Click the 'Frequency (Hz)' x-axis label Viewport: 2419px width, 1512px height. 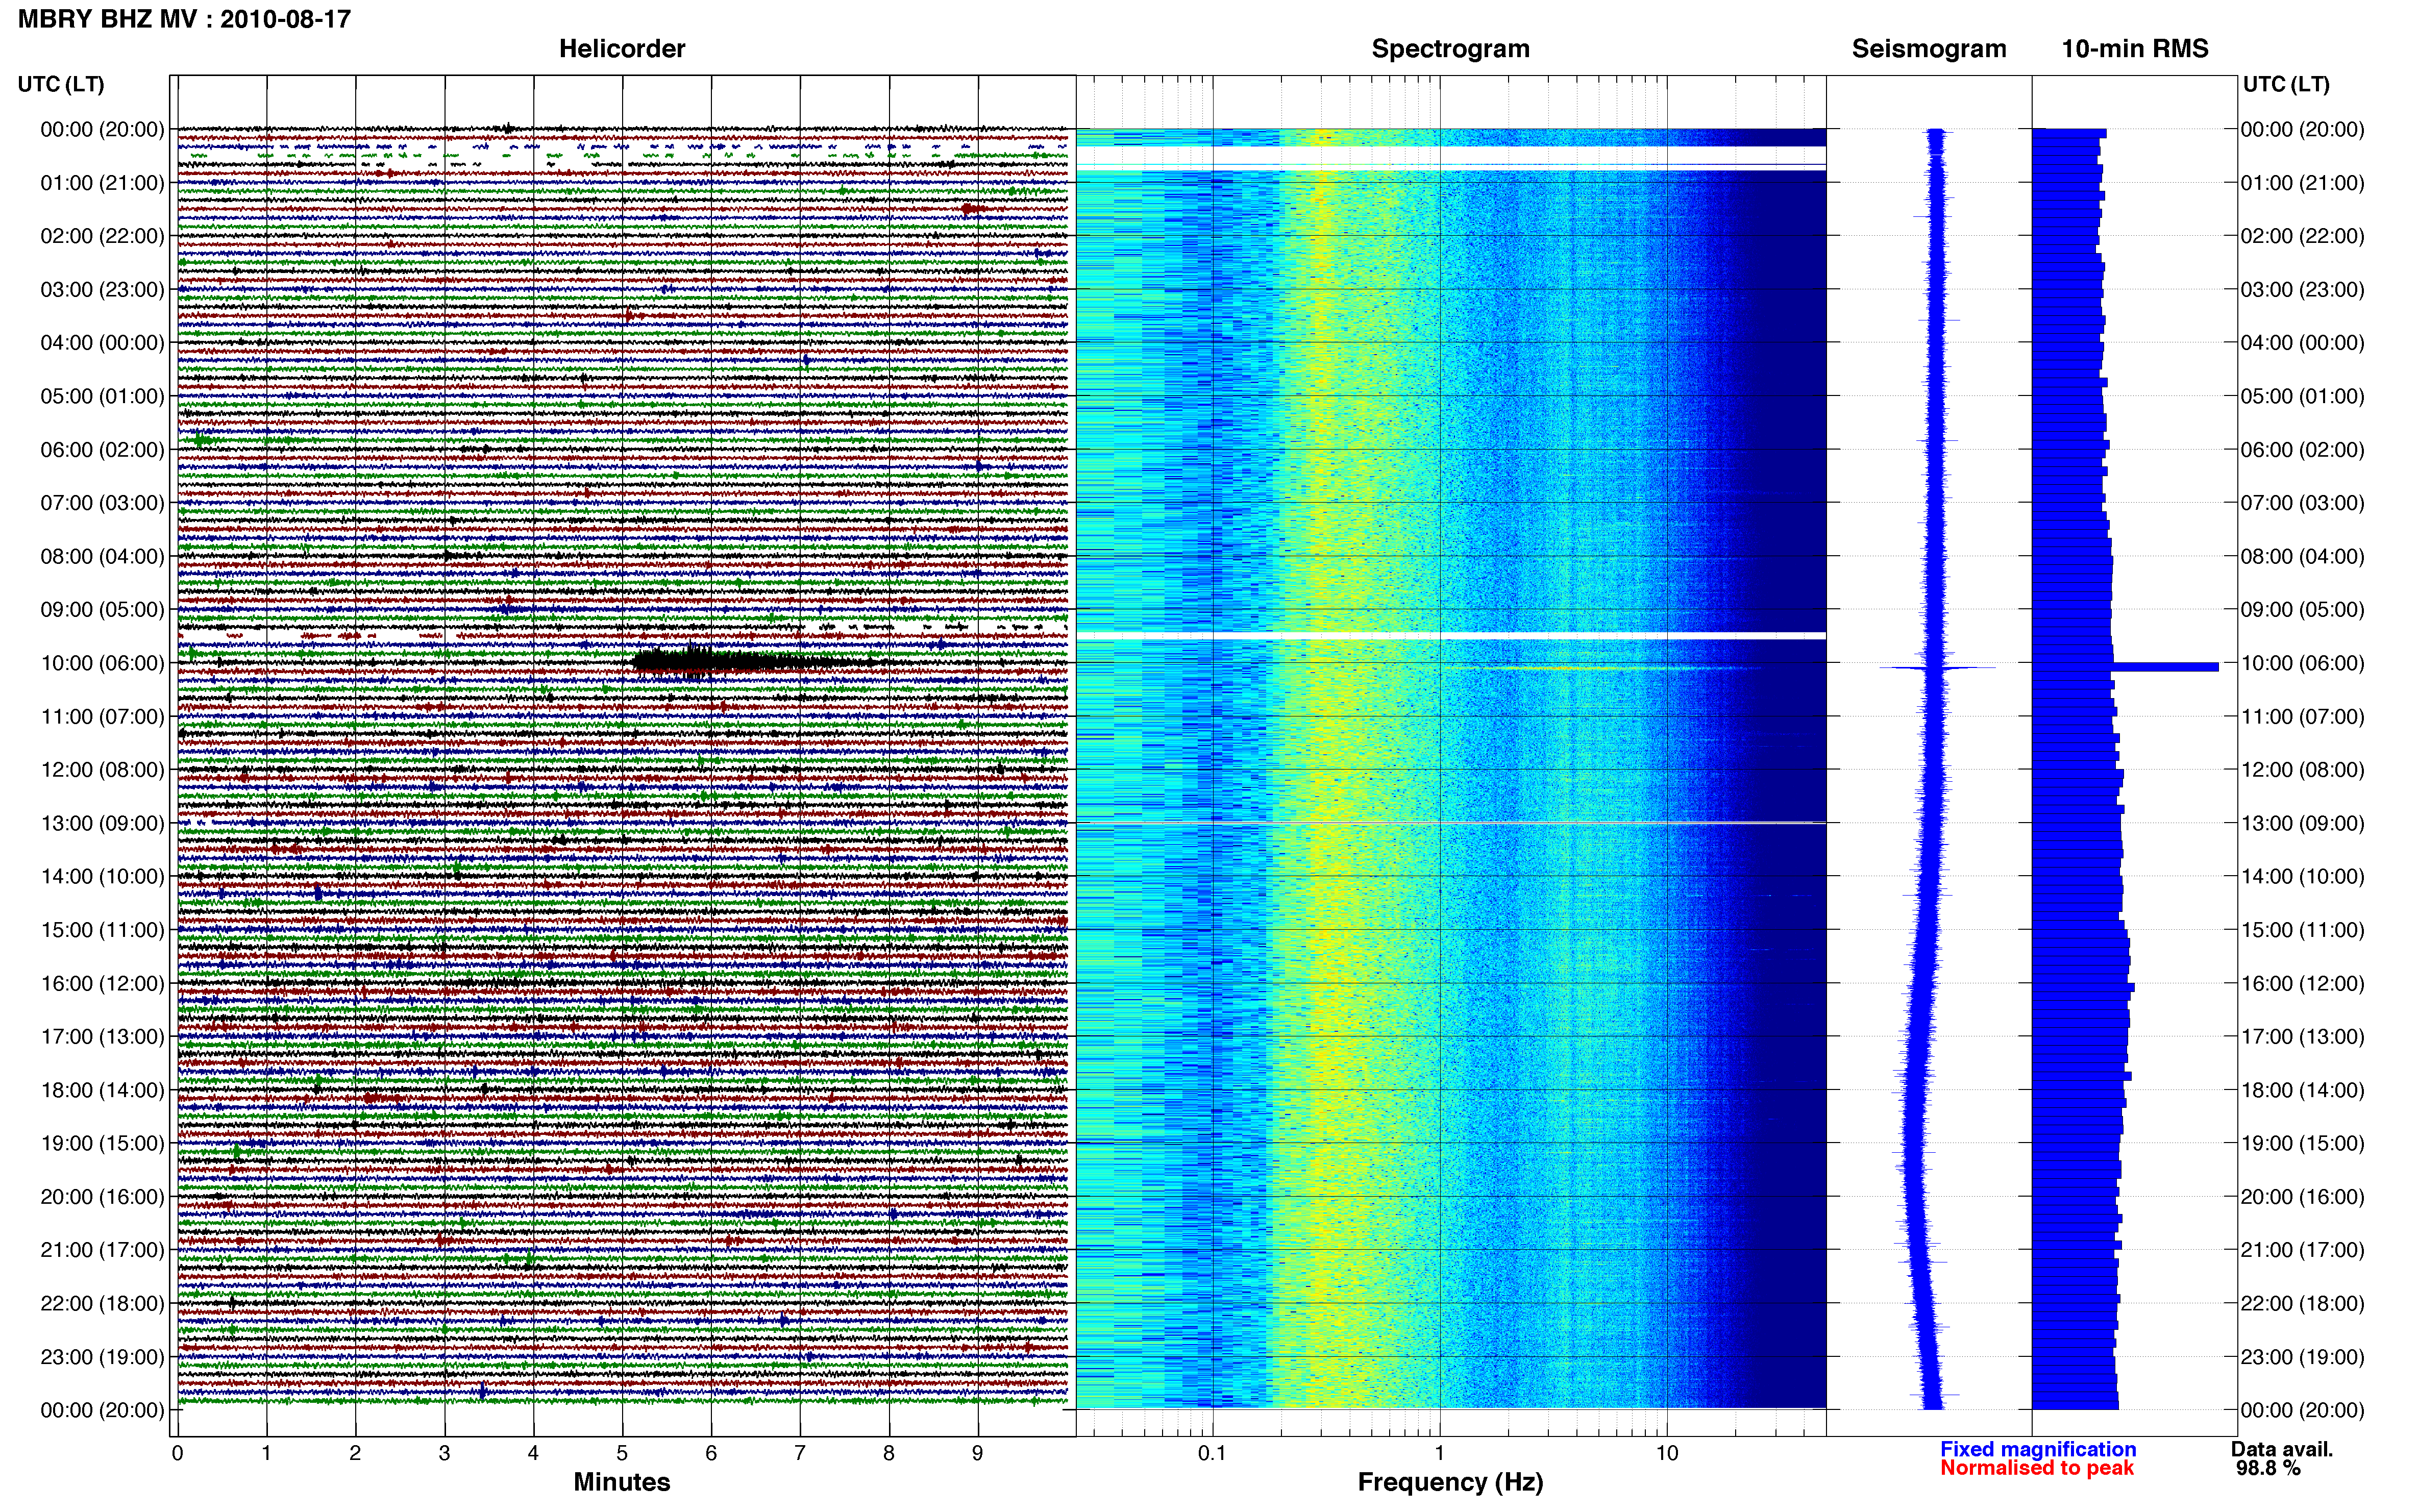pyautogui.click(x=1450, y=1482)
